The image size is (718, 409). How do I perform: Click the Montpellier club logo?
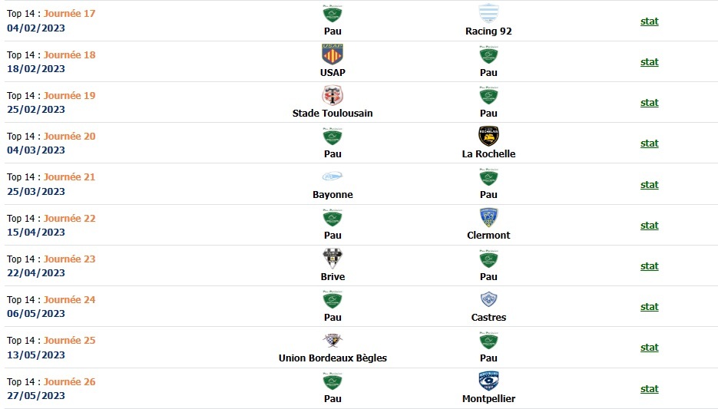488,381
